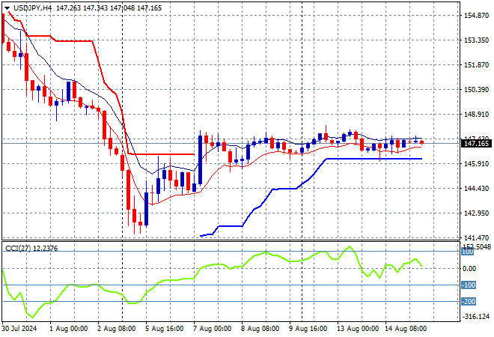This screenshot has height=337, width=494.
Task: Click the 154.870 price scale label
Action: tap(476, 16)
